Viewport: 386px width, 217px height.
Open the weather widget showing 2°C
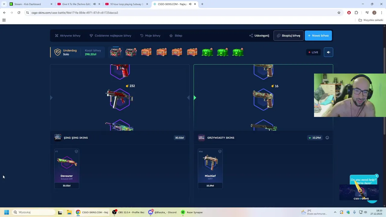click(x=314, y=212)
